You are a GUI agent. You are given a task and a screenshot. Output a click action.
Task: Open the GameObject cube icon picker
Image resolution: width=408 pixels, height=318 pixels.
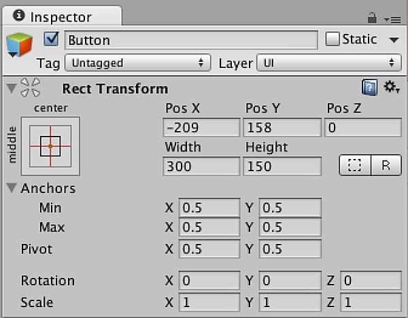[x=19, y=45]
